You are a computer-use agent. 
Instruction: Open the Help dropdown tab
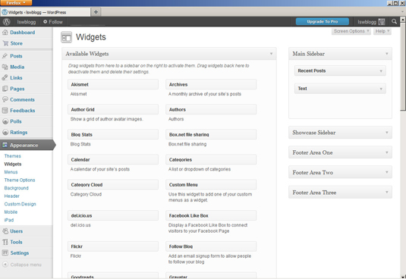click(x=382, y=31)
